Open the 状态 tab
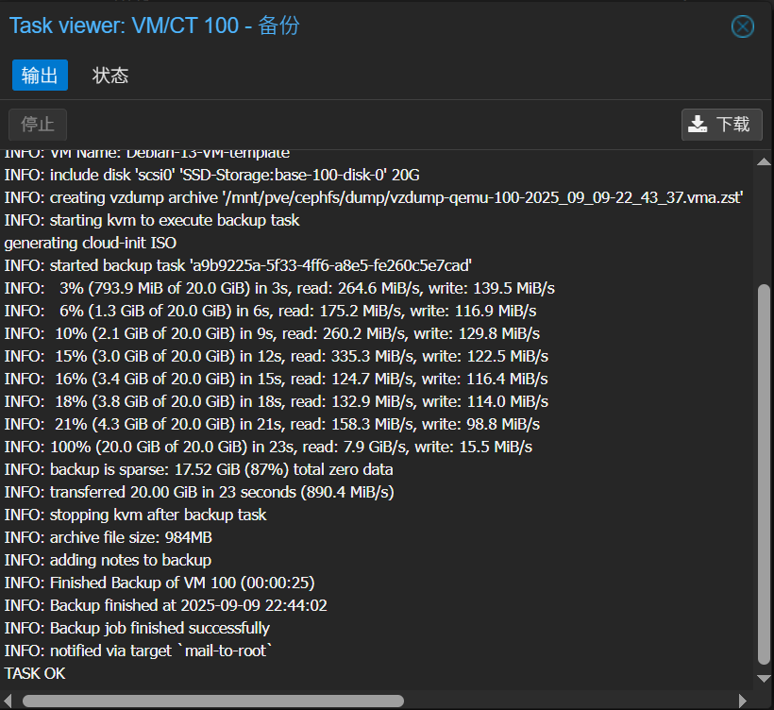774x710 pixels. point(110,76)
